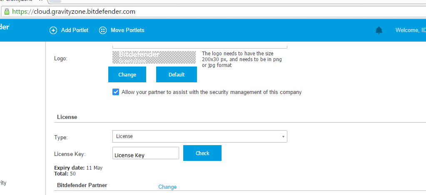Click the input field above the logo
The height and width of the screenshot is (195, 426).
point(200,45)
